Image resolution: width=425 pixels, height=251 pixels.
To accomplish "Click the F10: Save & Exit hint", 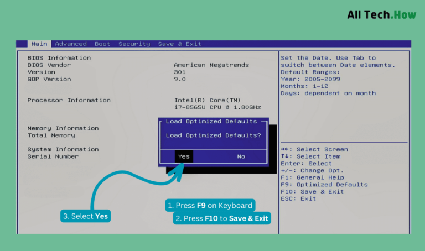I will [312, 192].
